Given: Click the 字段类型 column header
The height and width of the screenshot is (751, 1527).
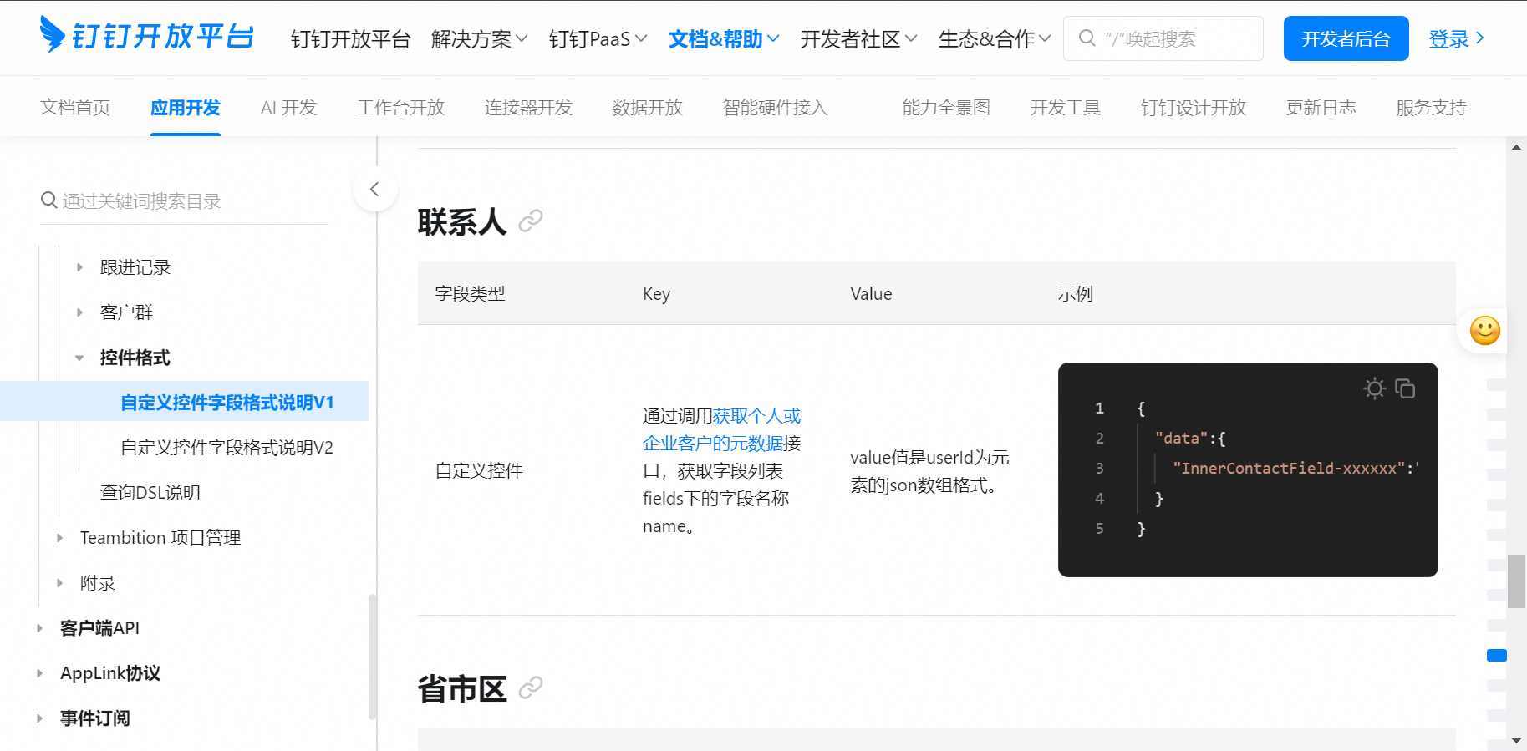Looking at the screenshot, I should [470, 294].
